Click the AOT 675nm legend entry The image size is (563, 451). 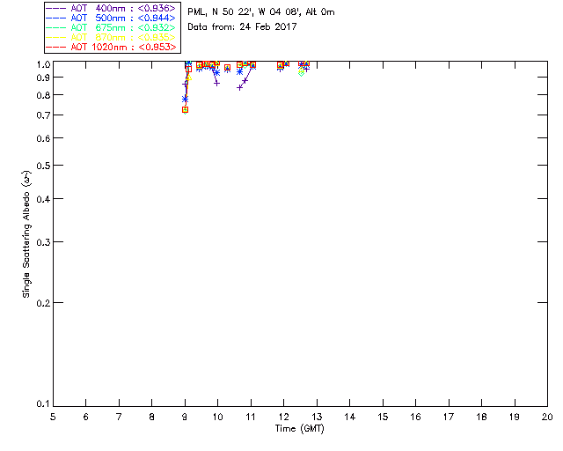click(112, 27)
